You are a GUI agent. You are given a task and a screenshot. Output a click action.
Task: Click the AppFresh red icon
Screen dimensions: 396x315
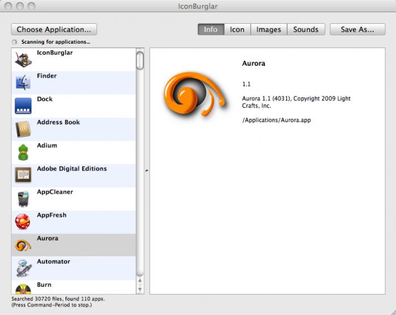pyautogui.click(x=23, y=222)
